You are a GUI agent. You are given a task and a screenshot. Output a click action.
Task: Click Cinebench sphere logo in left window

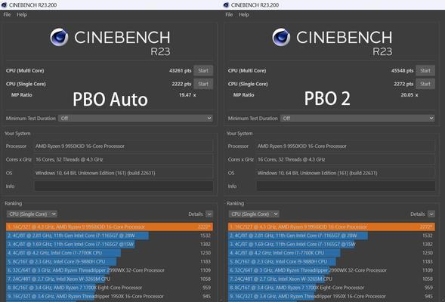(60, 37)
